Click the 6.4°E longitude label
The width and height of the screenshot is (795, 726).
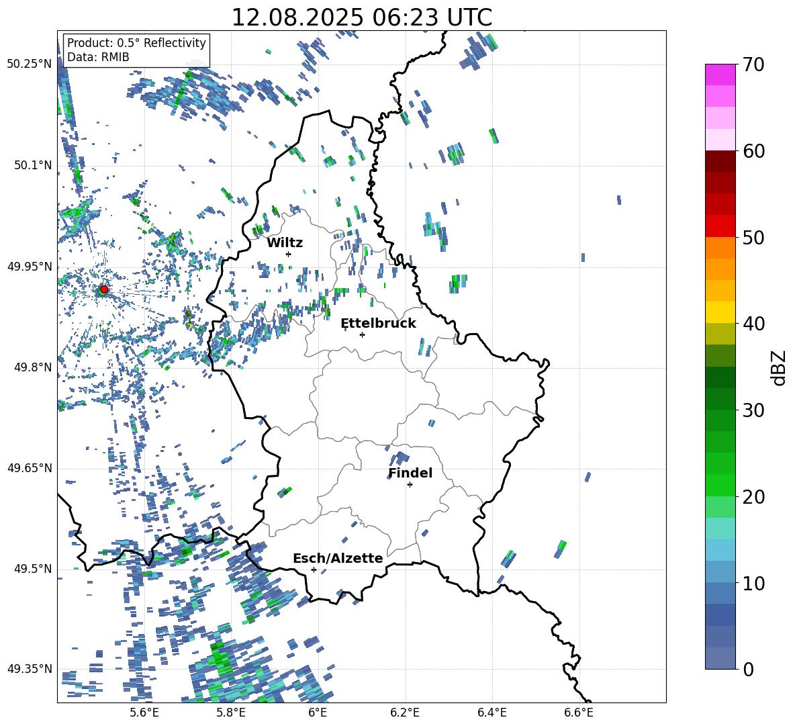click(492, 713)
